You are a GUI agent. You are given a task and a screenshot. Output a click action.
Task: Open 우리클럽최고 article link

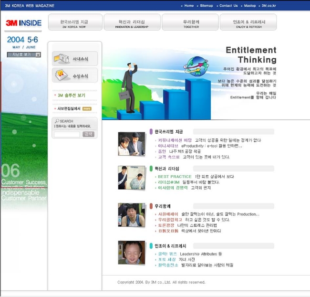tap(194, 220)
